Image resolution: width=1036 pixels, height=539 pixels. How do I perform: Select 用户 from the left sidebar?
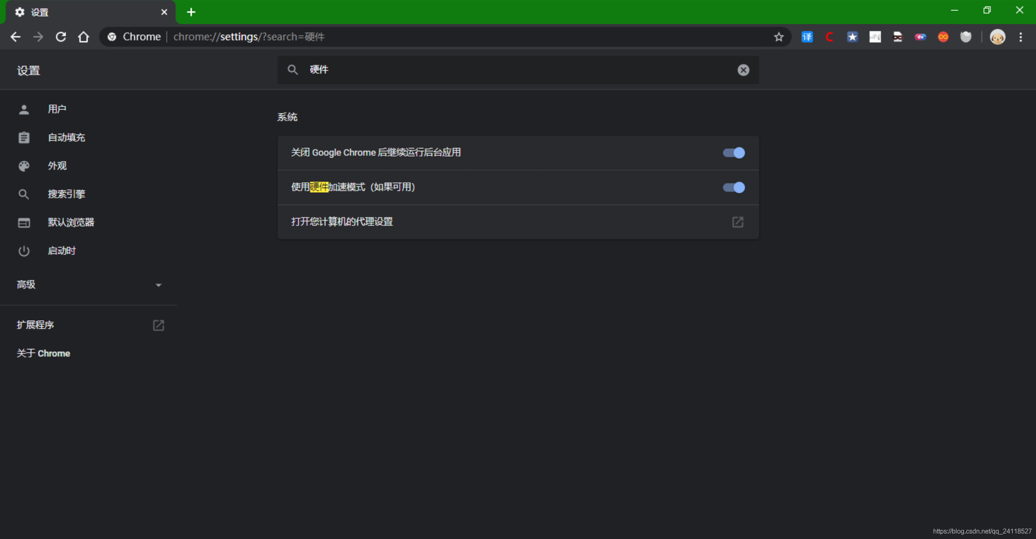tap(56, 109)
